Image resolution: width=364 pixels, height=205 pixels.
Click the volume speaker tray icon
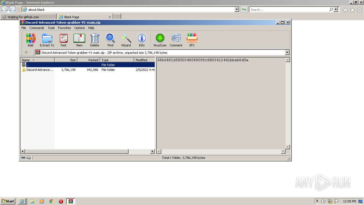coord(323,201)
